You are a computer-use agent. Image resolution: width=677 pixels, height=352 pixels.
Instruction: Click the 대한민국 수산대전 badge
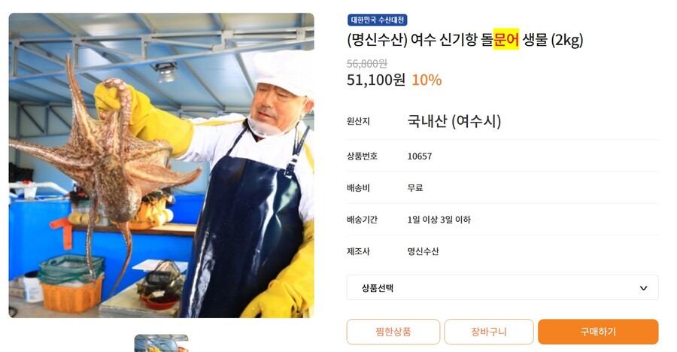click(x=378, y=20)
